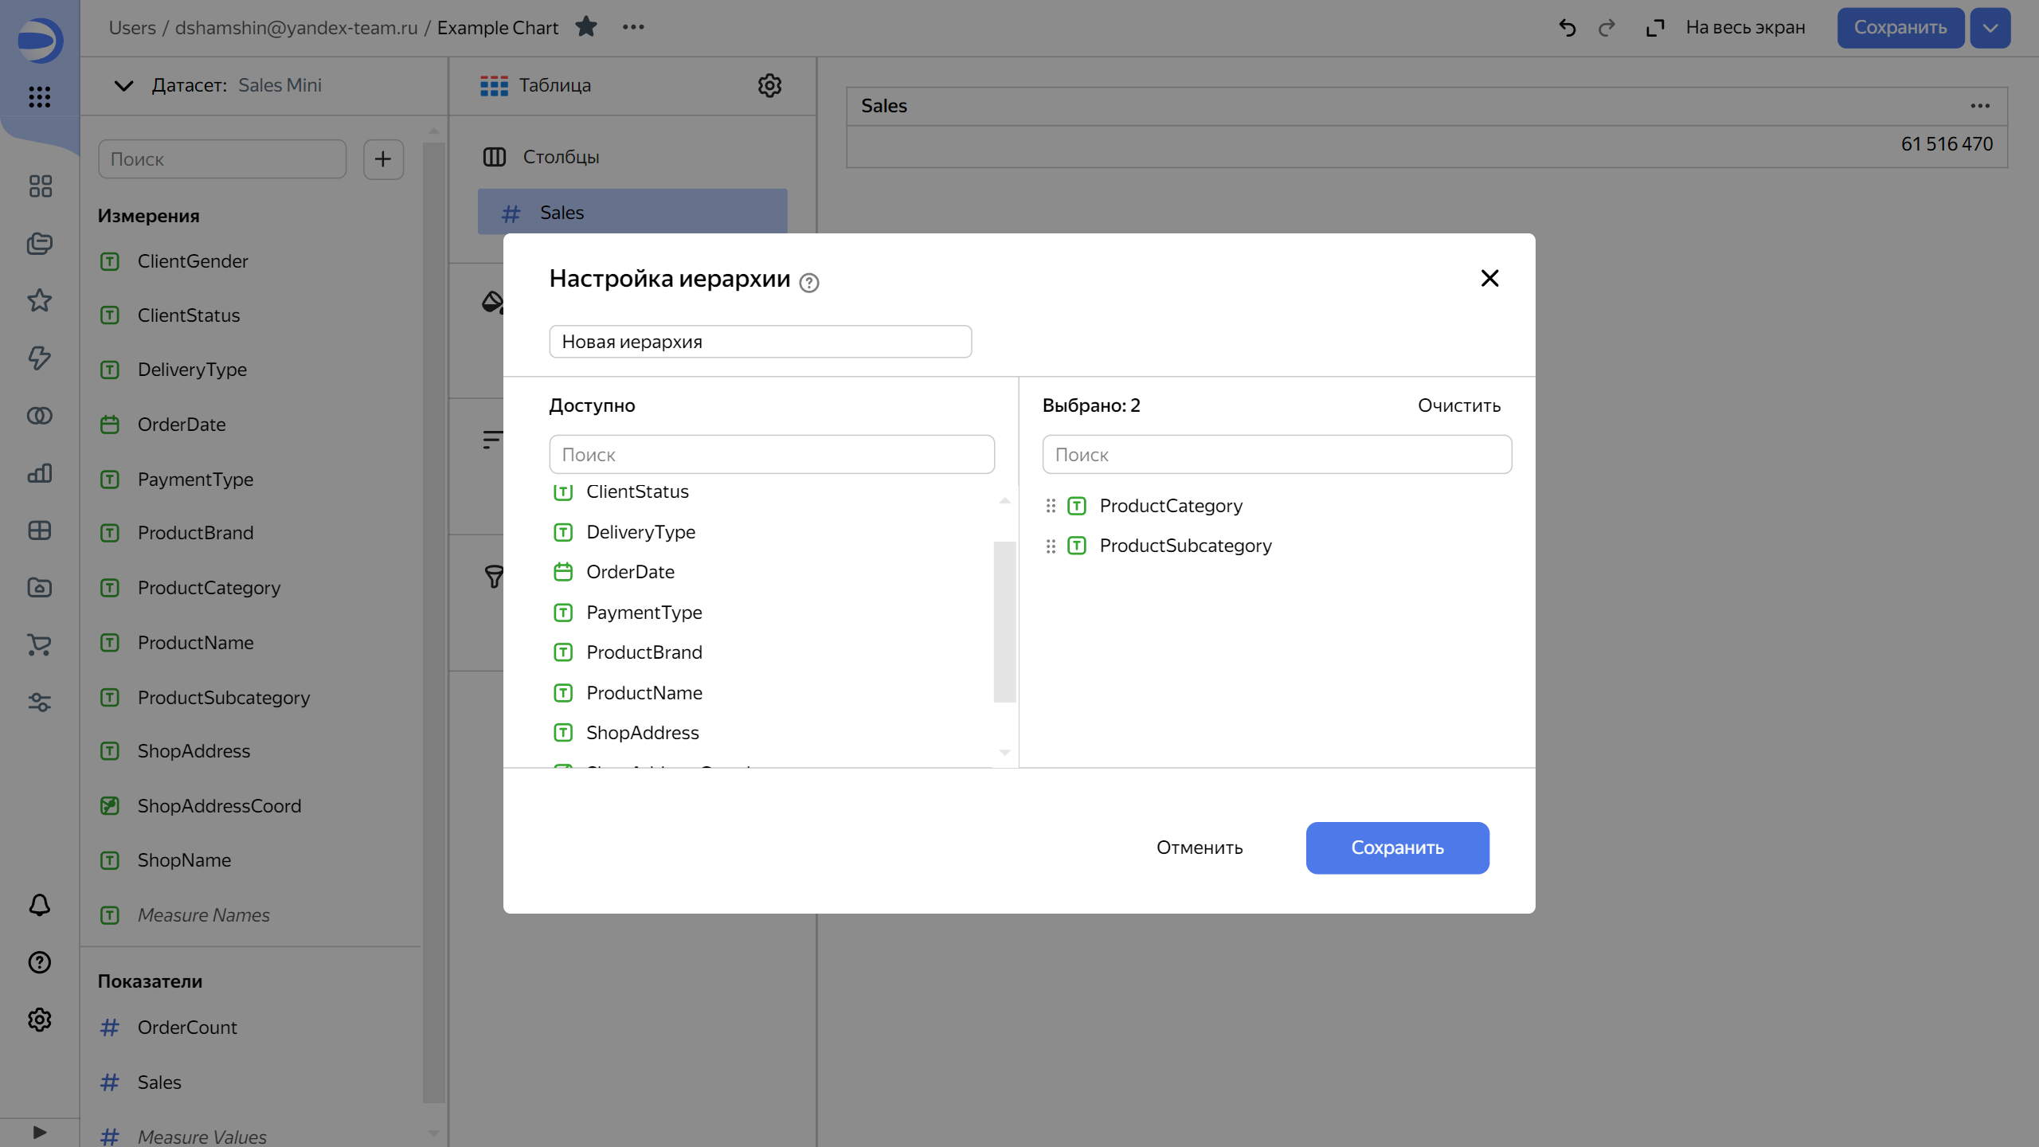Open the favorites star icon in sidebar
Viewport: 2039px width, 1147px height.
[39, 301]
